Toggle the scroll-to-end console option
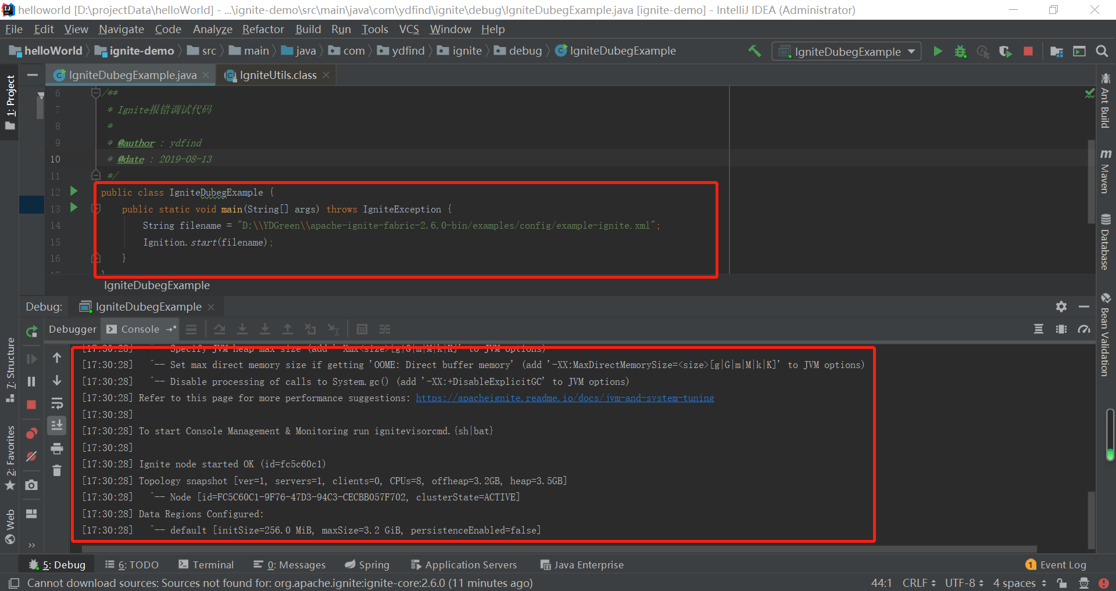Viewport: 1116px width, 591px height. [x=56, y=426]
